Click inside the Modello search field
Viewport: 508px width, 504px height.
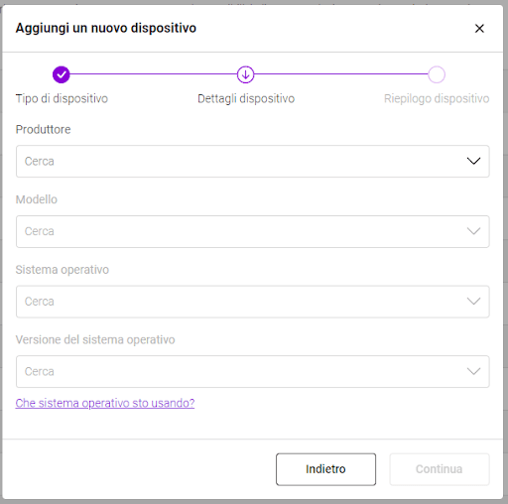click(x=253, y=231)
